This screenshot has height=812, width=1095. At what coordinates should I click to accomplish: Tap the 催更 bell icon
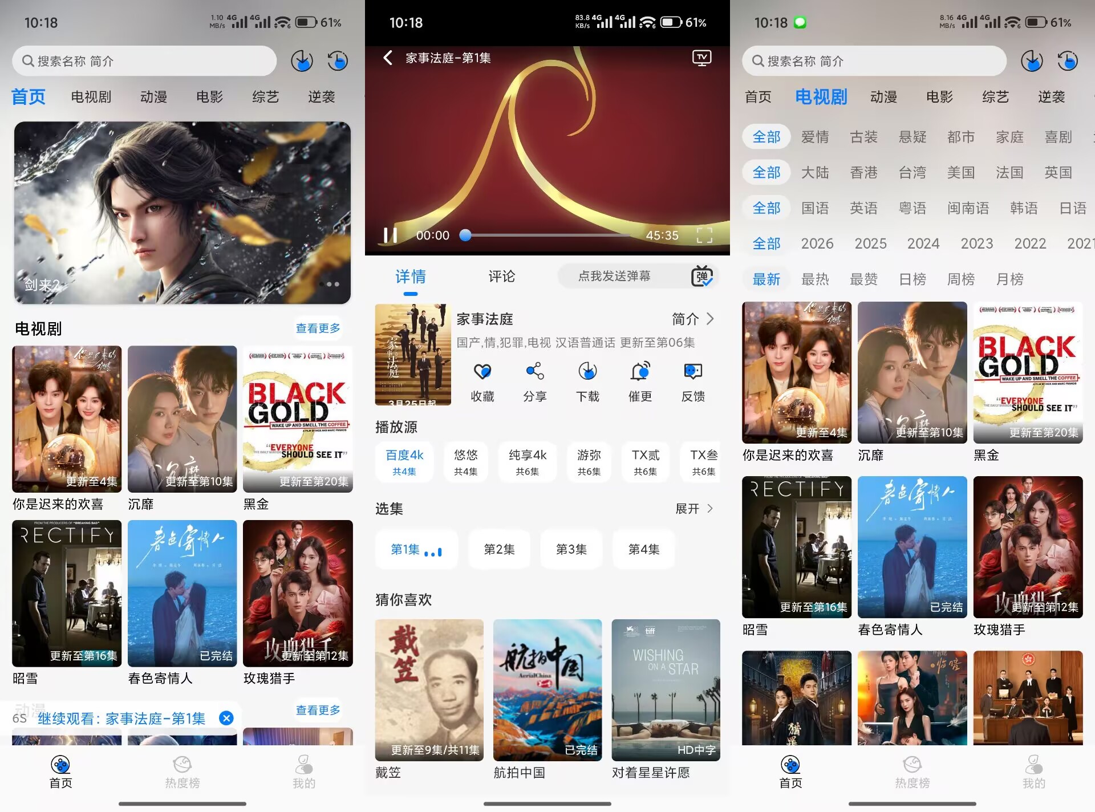640,372
